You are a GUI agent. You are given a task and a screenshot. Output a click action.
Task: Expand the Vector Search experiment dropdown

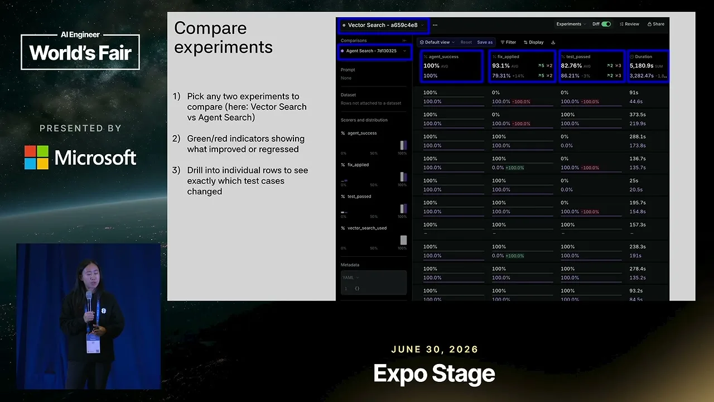(x=383, y=25)
